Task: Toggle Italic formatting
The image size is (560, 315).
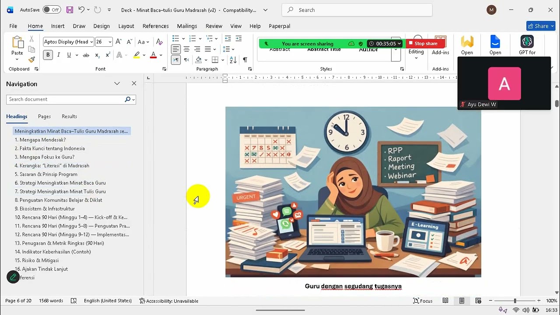Action: 59,55
